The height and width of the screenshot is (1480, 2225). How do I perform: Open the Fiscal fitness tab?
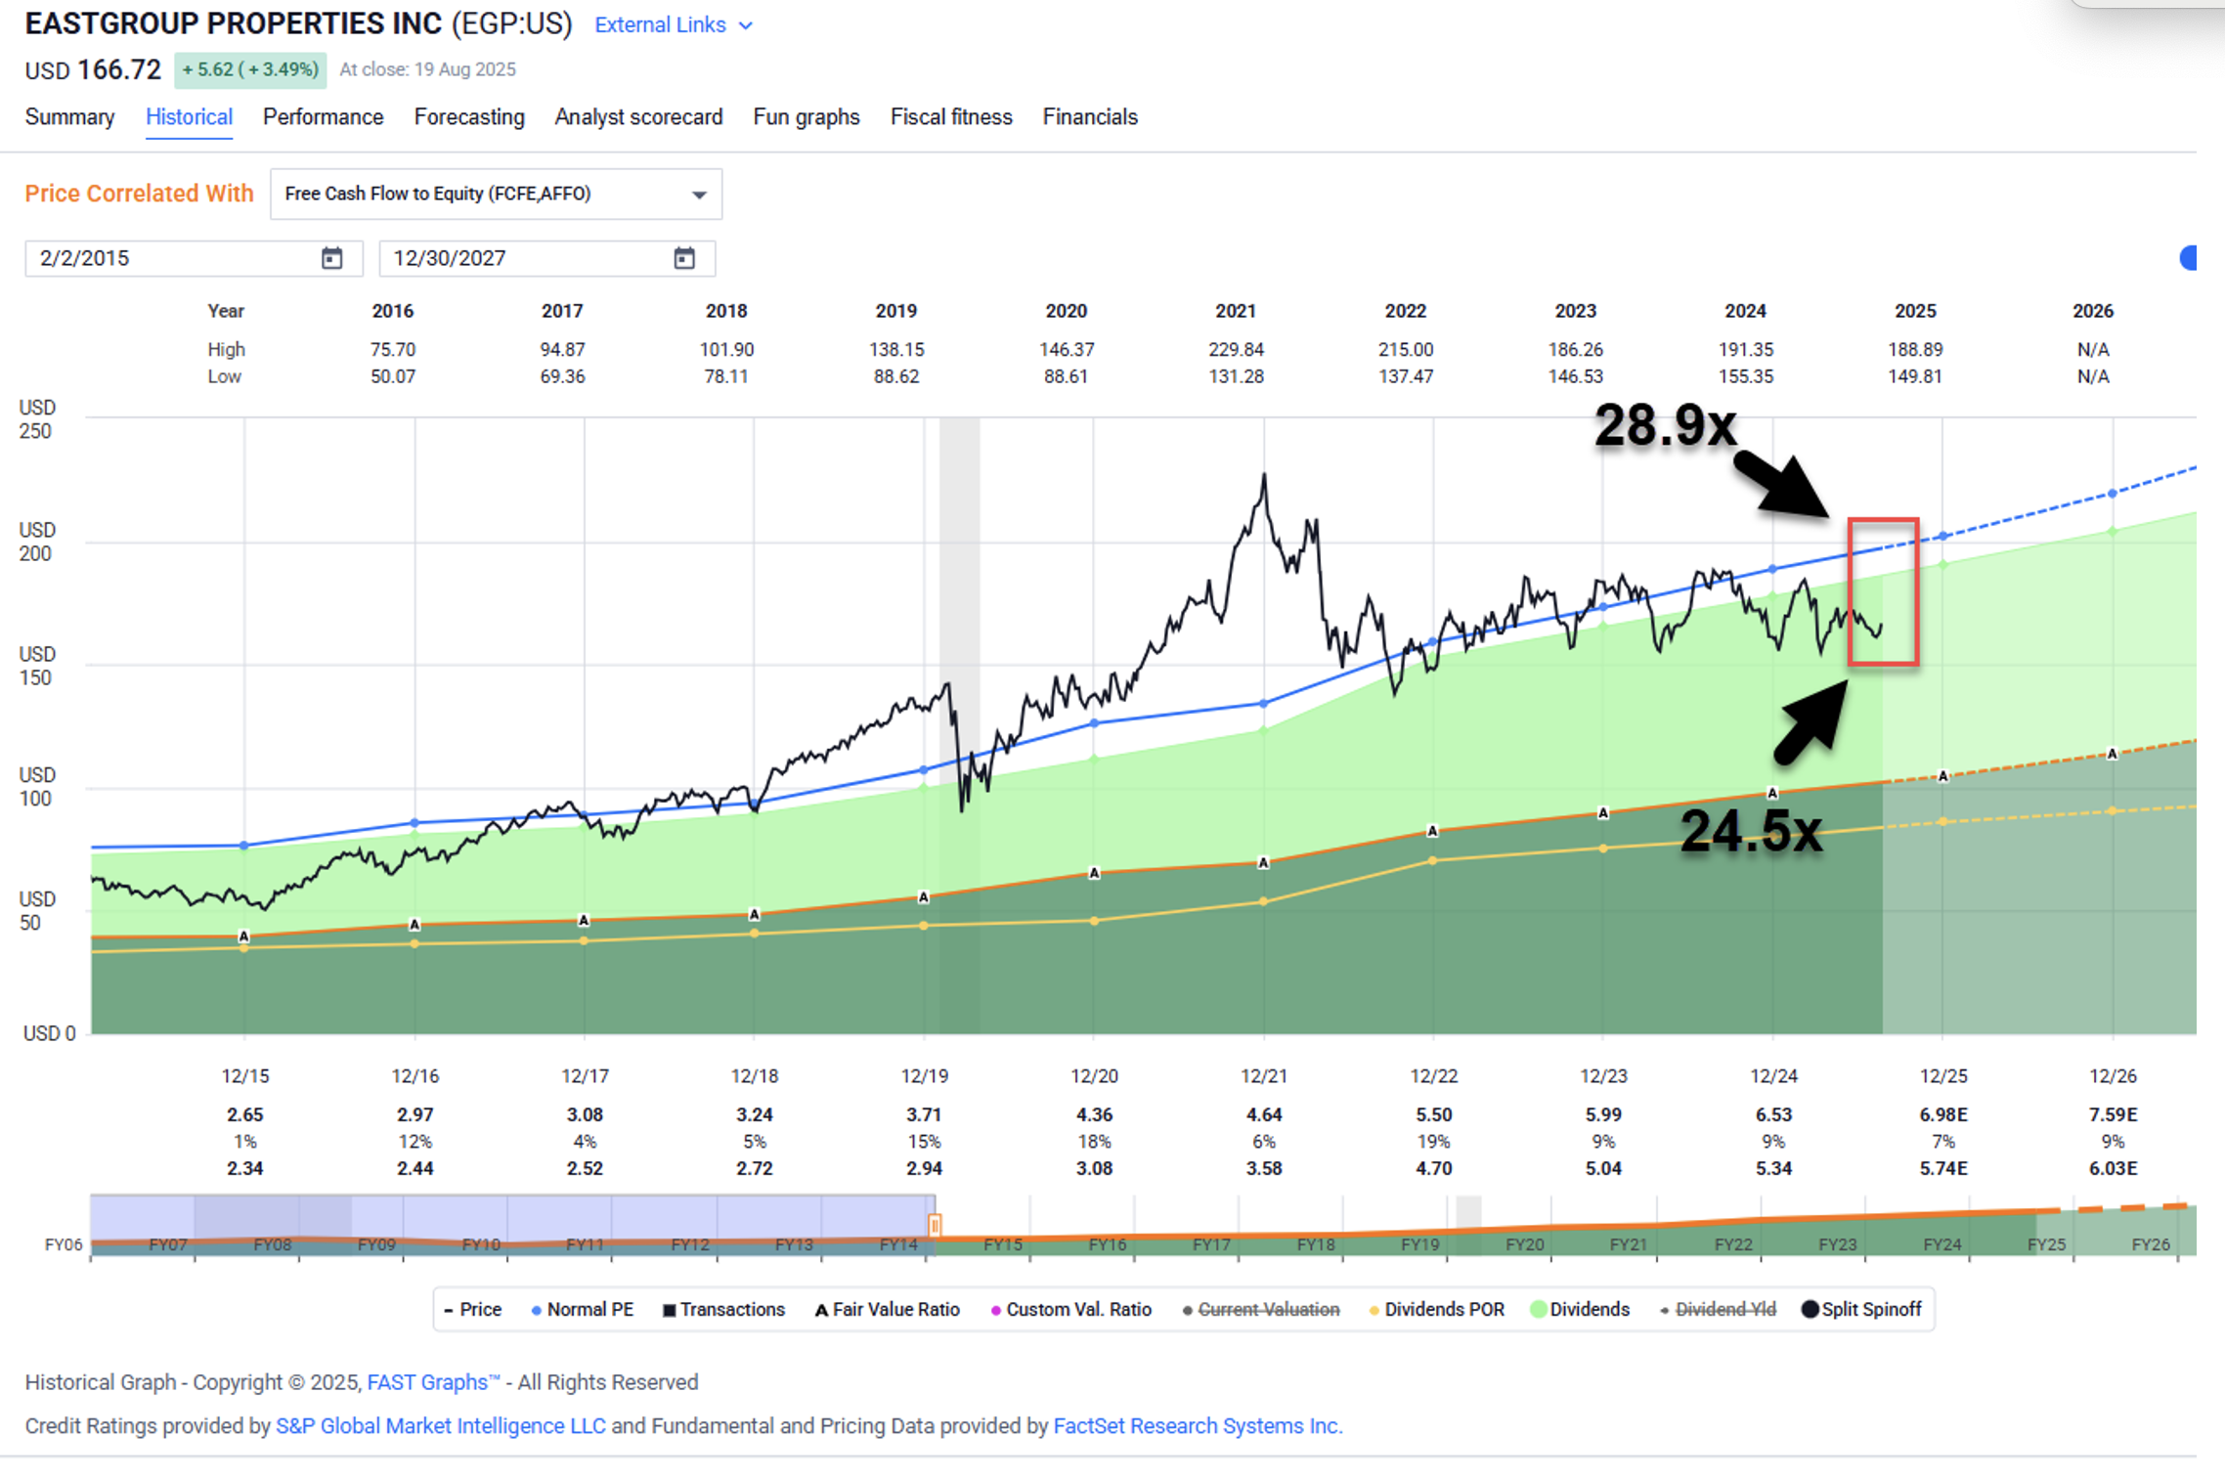click(x=951, y=117)
